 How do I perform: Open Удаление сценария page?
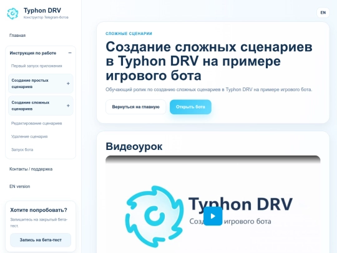pyautogui.click(x=29, y=136)
